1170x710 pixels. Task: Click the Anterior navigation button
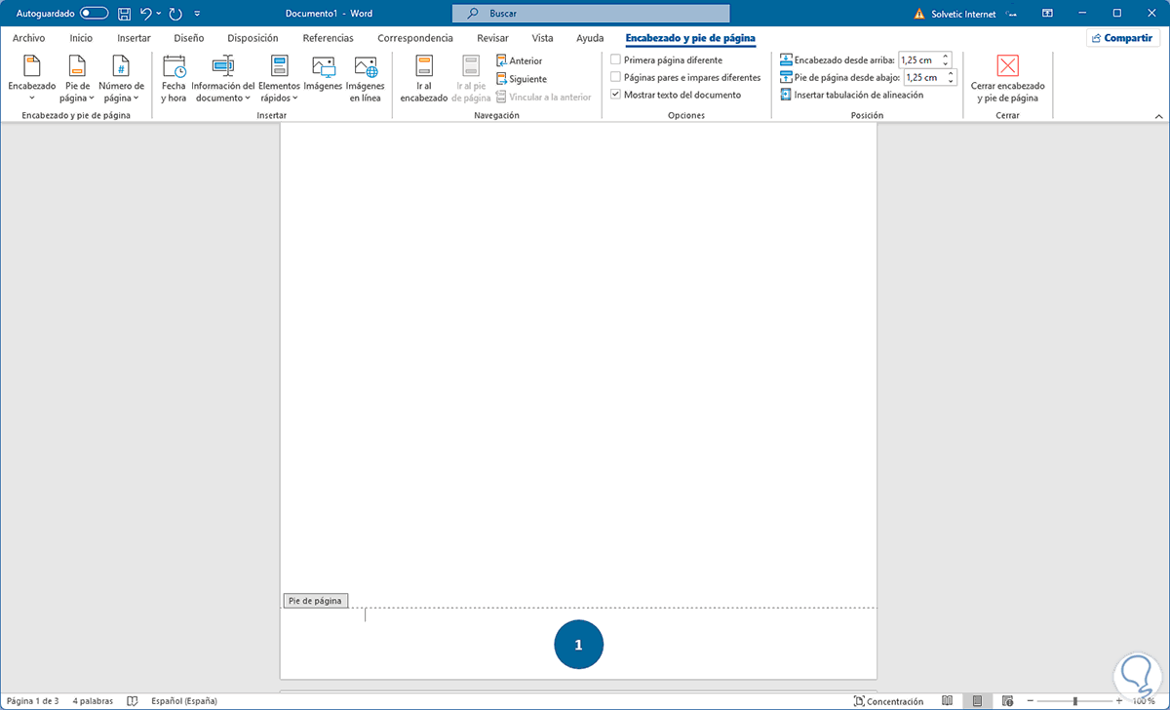[x=519, y=60]
